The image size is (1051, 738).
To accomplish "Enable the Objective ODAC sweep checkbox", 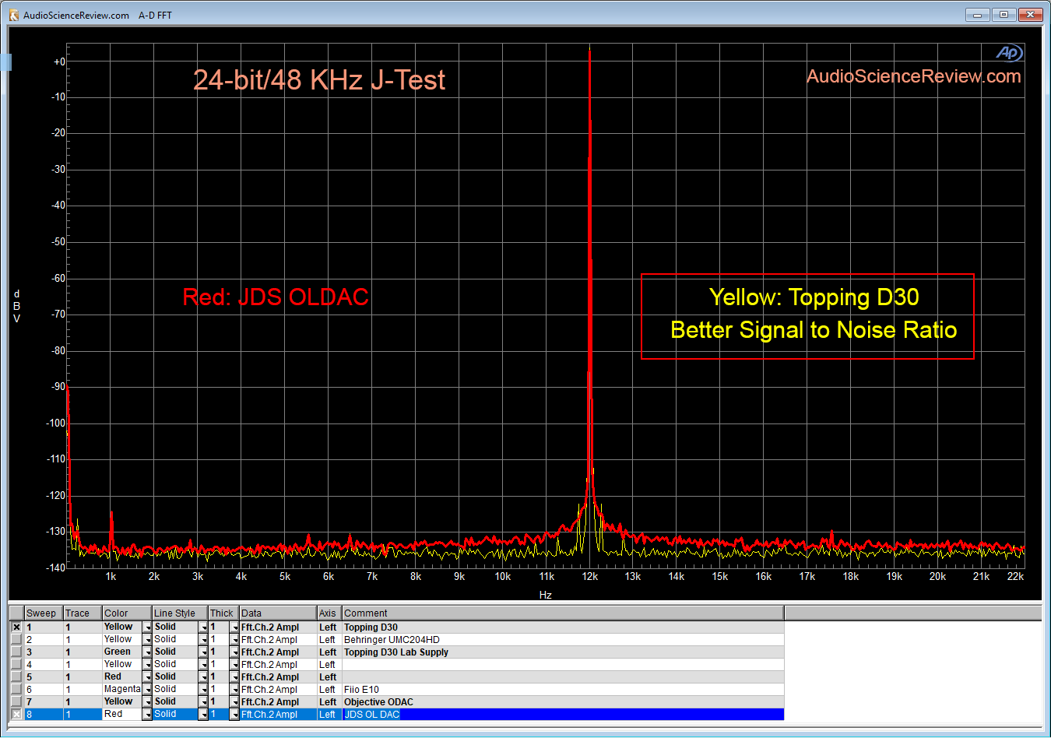I will [16, 701].
